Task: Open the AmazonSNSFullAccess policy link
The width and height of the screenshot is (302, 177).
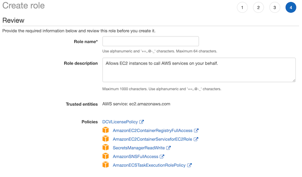Action: (x=136, y=156)
